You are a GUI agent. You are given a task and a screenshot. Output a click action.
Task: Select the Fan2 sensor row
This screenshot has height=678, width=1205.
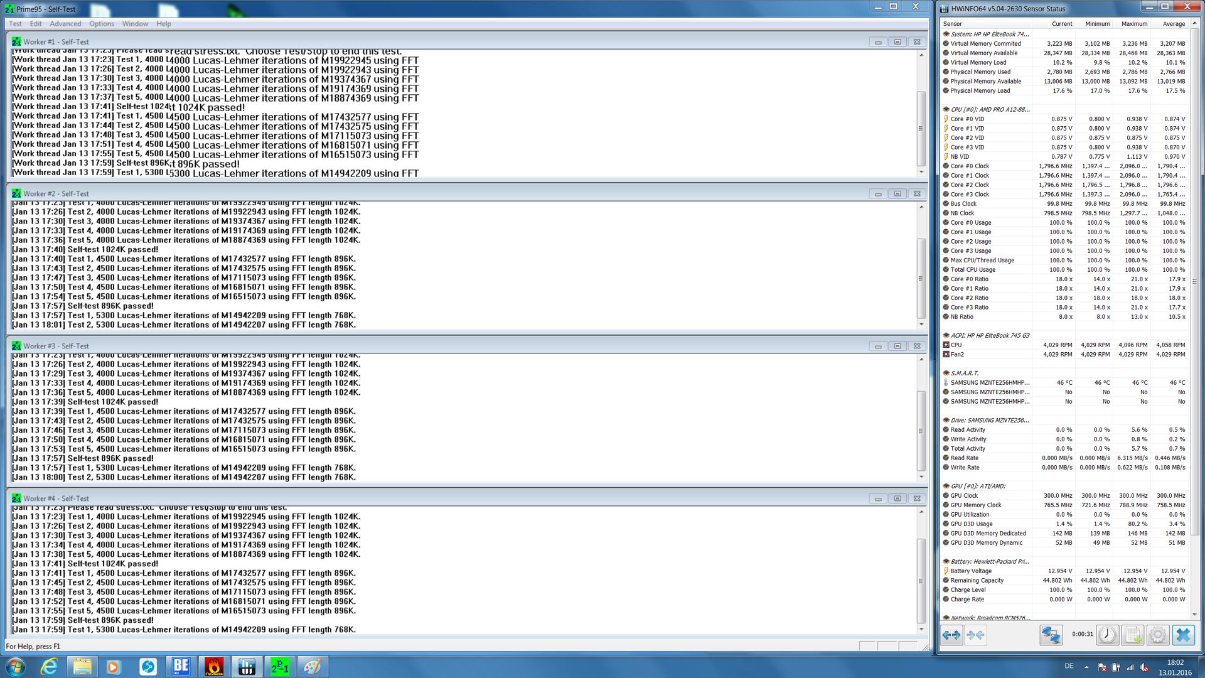1064,354
